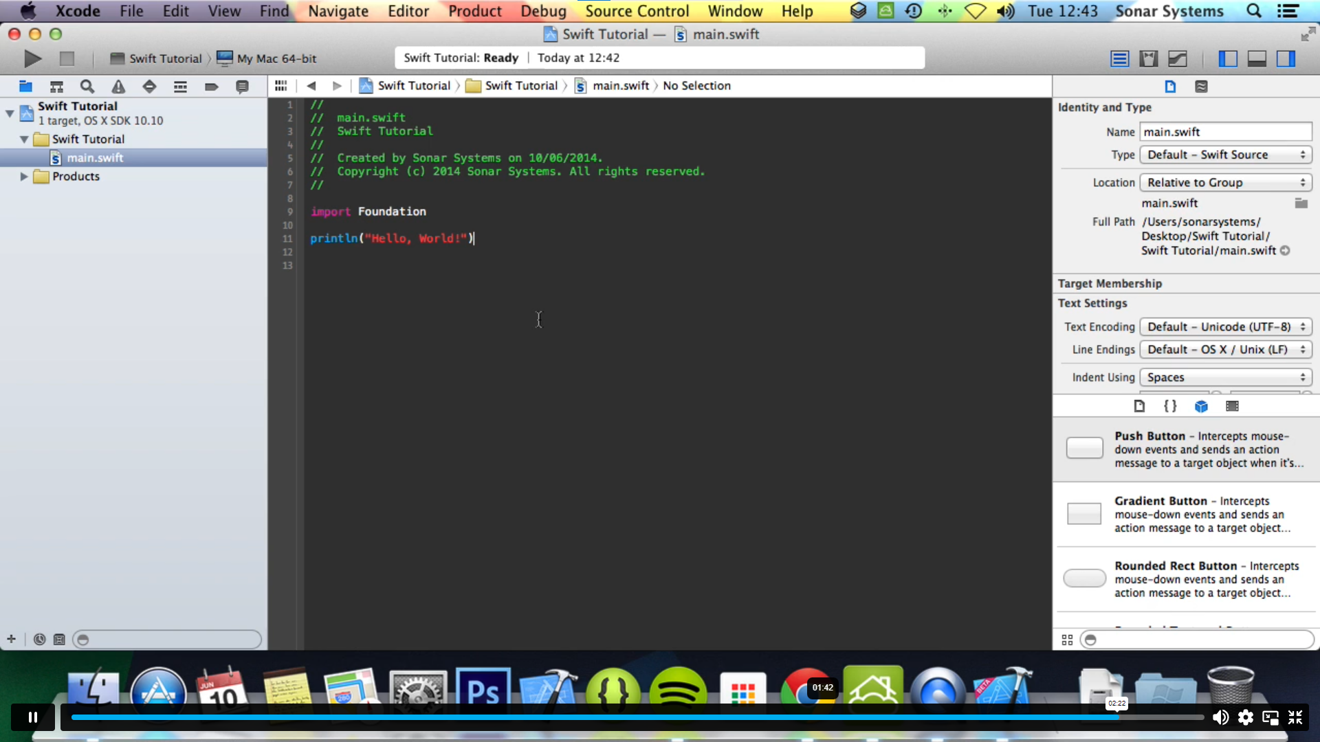
Task: Open the Media library
Action: 1232,406
